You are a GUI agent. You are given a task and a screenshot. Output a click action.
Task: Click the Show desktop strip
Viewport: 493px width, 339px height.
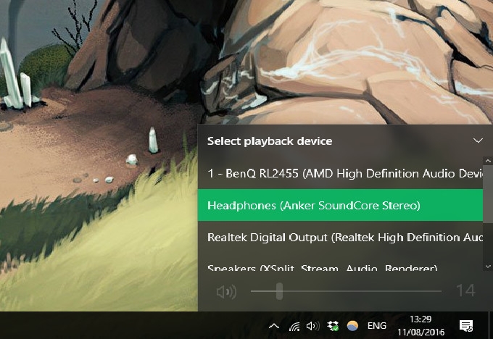click(491, 325)
